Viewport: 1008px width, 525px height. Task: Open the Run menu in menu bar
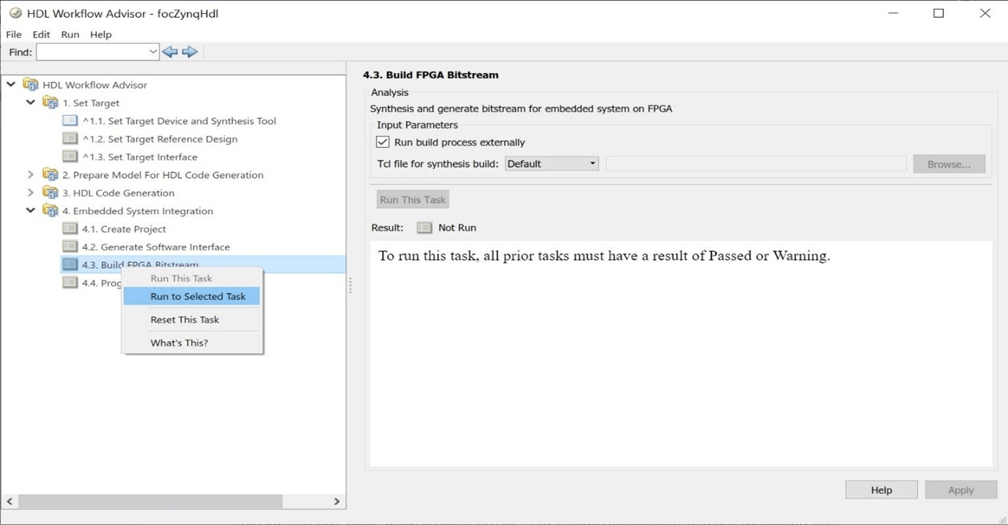coord(70,34)
